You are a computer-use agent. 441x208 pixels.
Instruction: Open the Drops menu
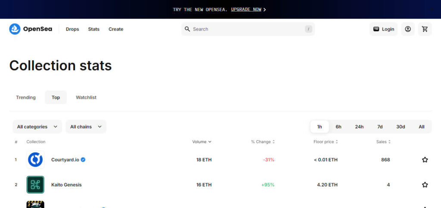[72, 29]
